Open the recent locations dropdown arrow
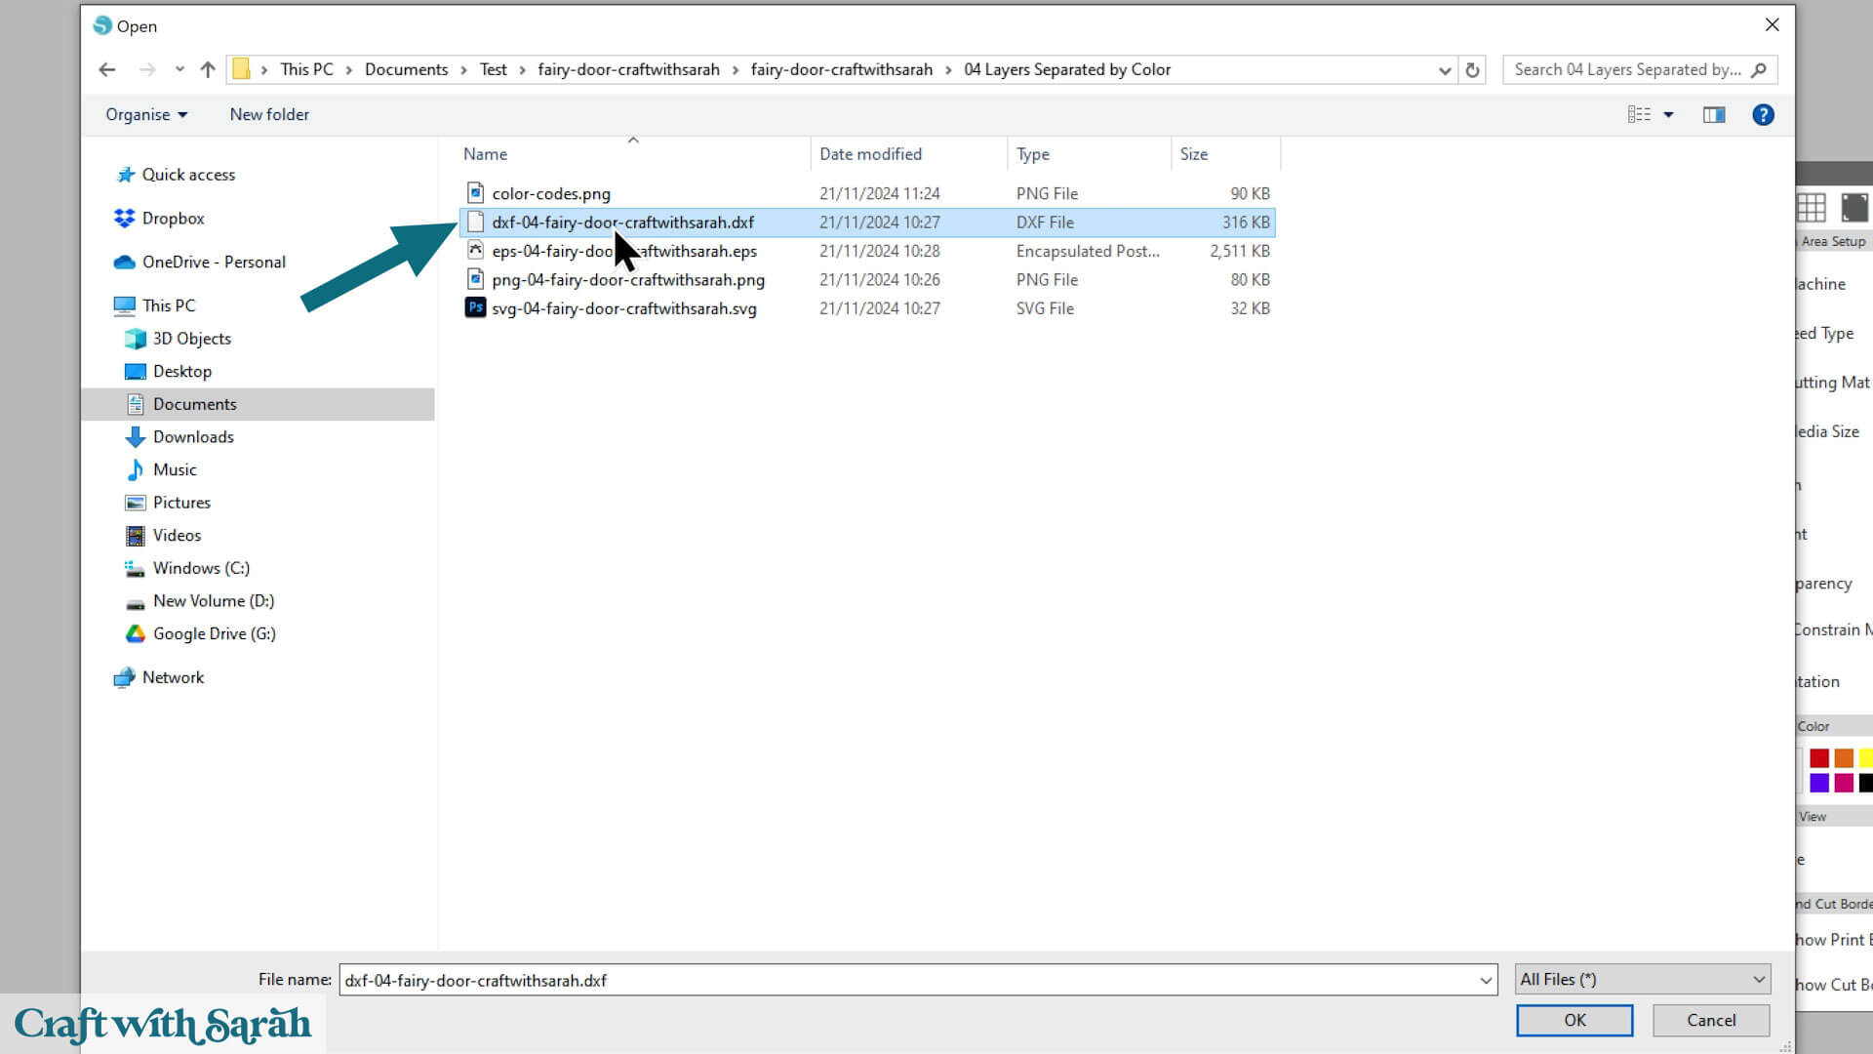Screen dimensions: 1873x1054 point(179,69)
